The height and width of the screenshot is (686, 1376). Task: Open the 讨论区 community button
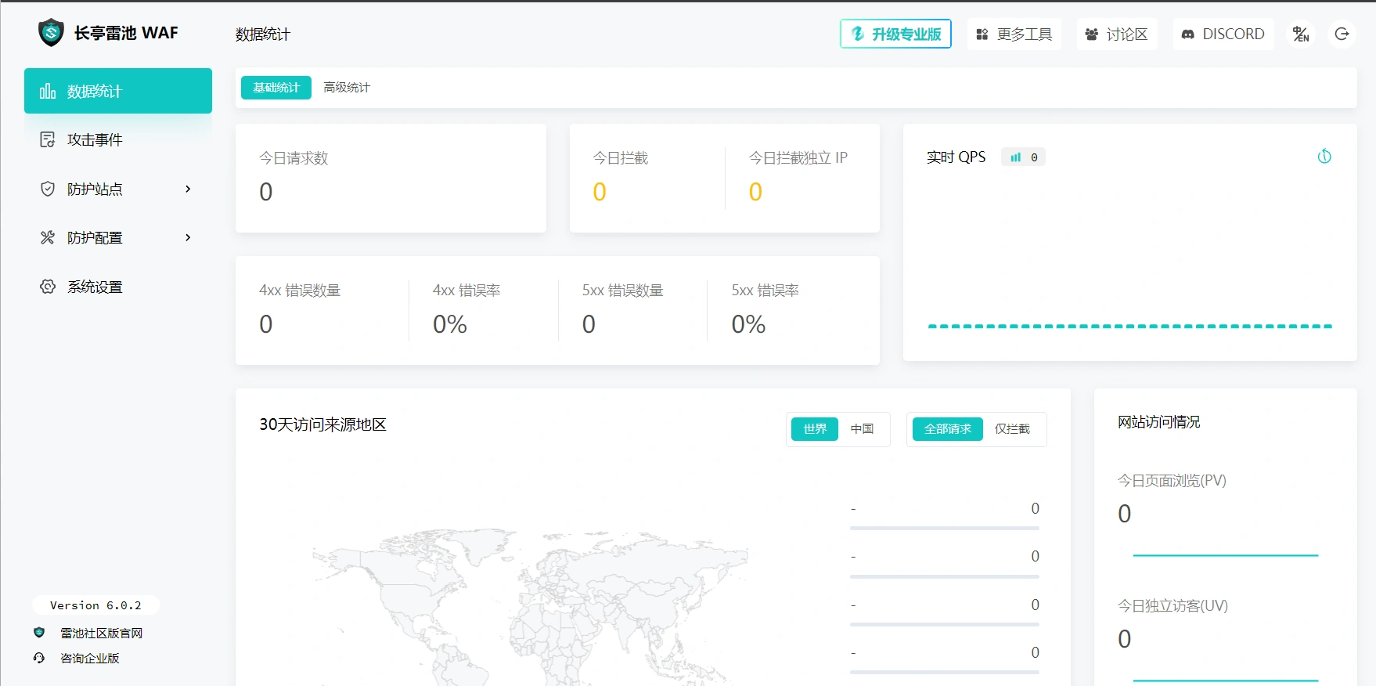pyautogui.click(x=1117, y=34)
